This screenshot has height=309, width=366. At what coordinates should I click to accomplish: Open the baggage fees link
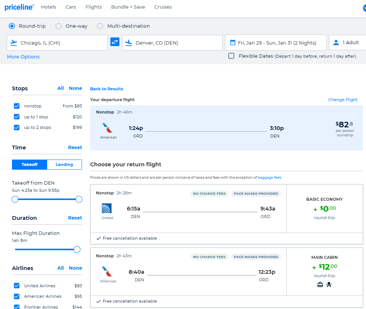269,178
